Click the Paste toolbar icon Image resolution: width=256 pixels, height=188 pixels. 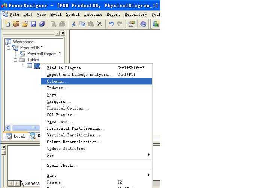coord(91,24)
